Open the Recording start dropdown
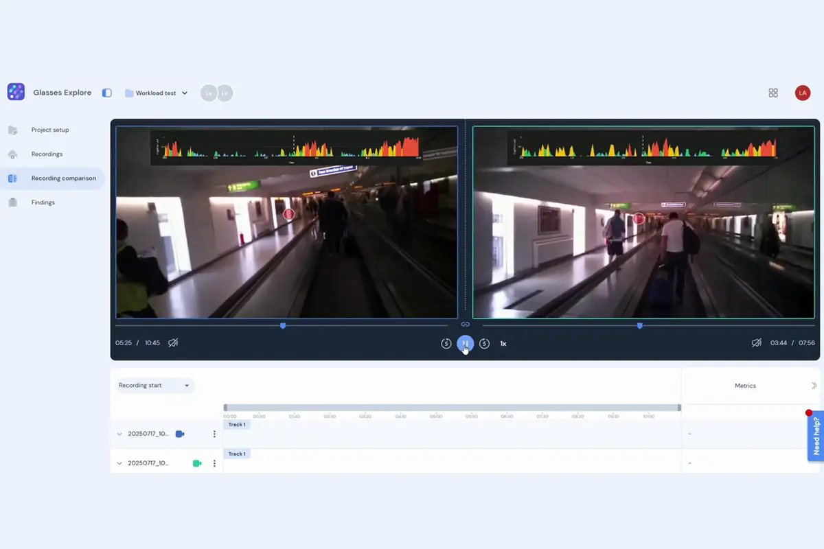The width and height of the screenshot is (824, 549). click(154, 386)
